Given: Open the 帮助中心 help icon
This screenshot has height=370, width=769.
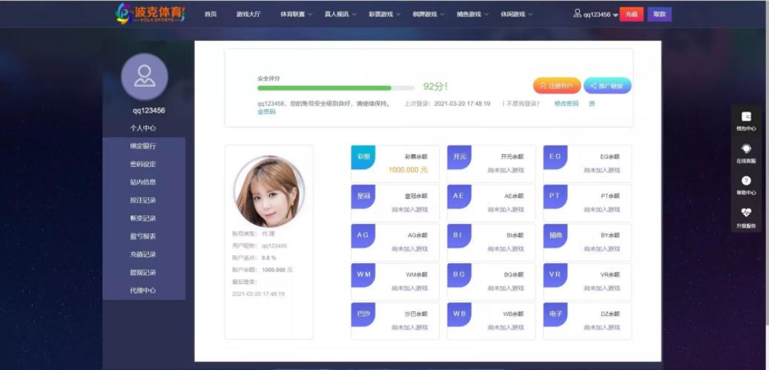Looking at the screenshot, I should coord(746,181).
